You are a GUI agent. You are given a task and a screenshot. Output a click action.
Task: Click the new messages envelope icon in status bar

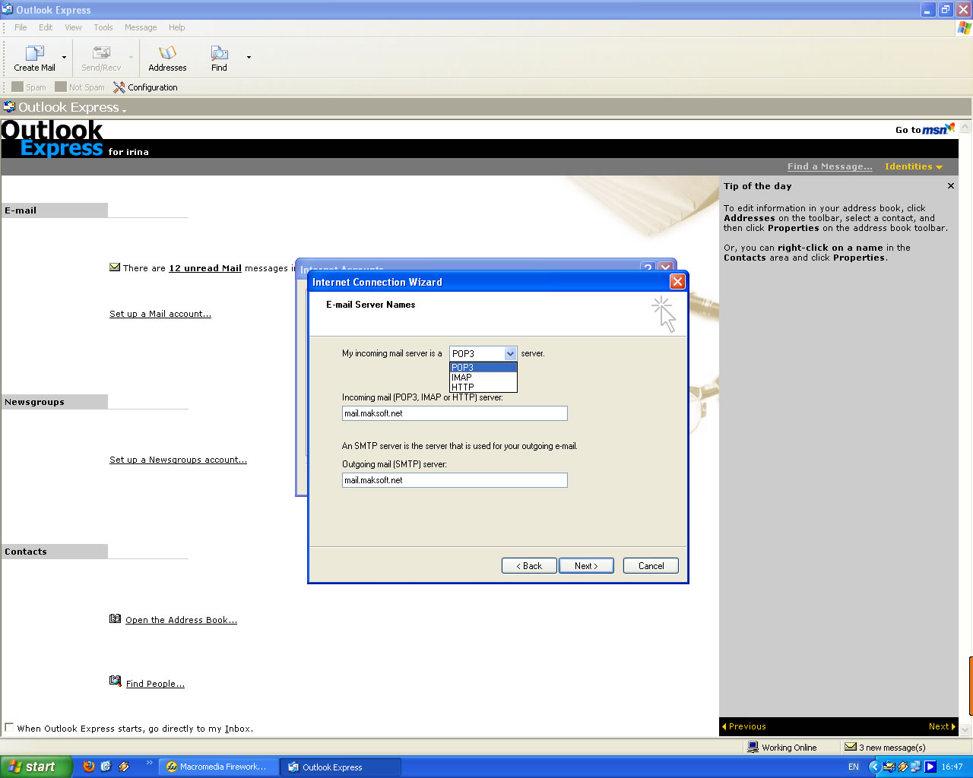click(851, 747)
